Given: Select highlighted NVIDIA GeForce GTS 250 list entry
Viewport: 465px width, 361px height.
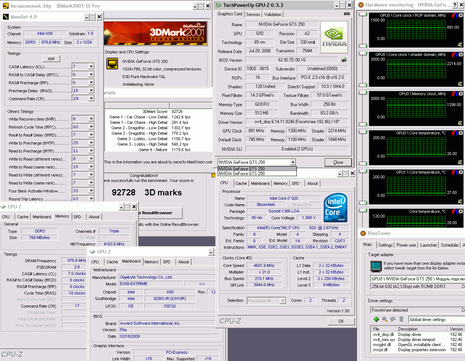Looking at the screenshot, I should 257,169.
